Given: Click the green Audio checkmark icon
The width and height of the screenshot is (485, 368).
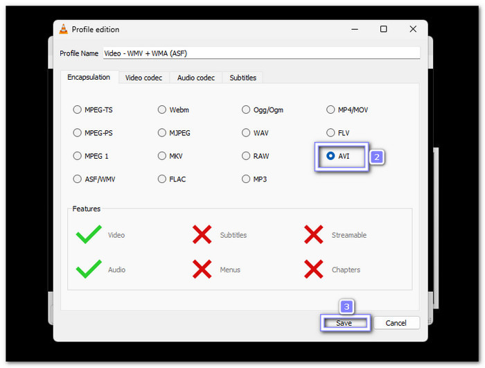Looking at the screenshot, I should point(89,270).
